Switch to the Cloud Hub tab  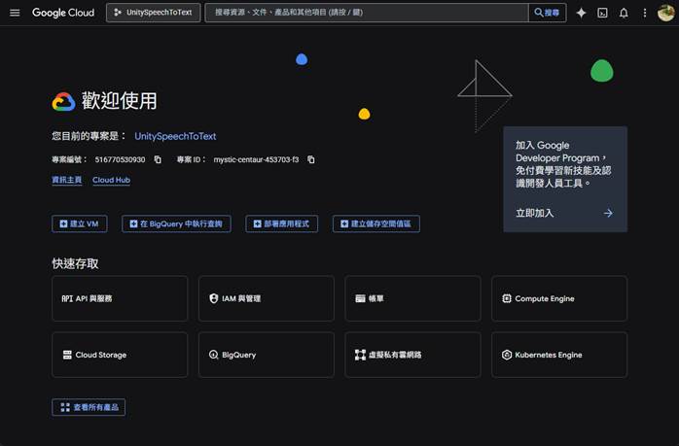[x=111, y=180]
